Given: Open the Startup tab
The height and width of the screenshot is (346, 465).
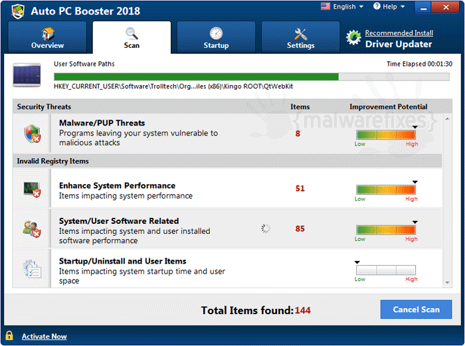Looking at the screenshot, I should point(216,37).
